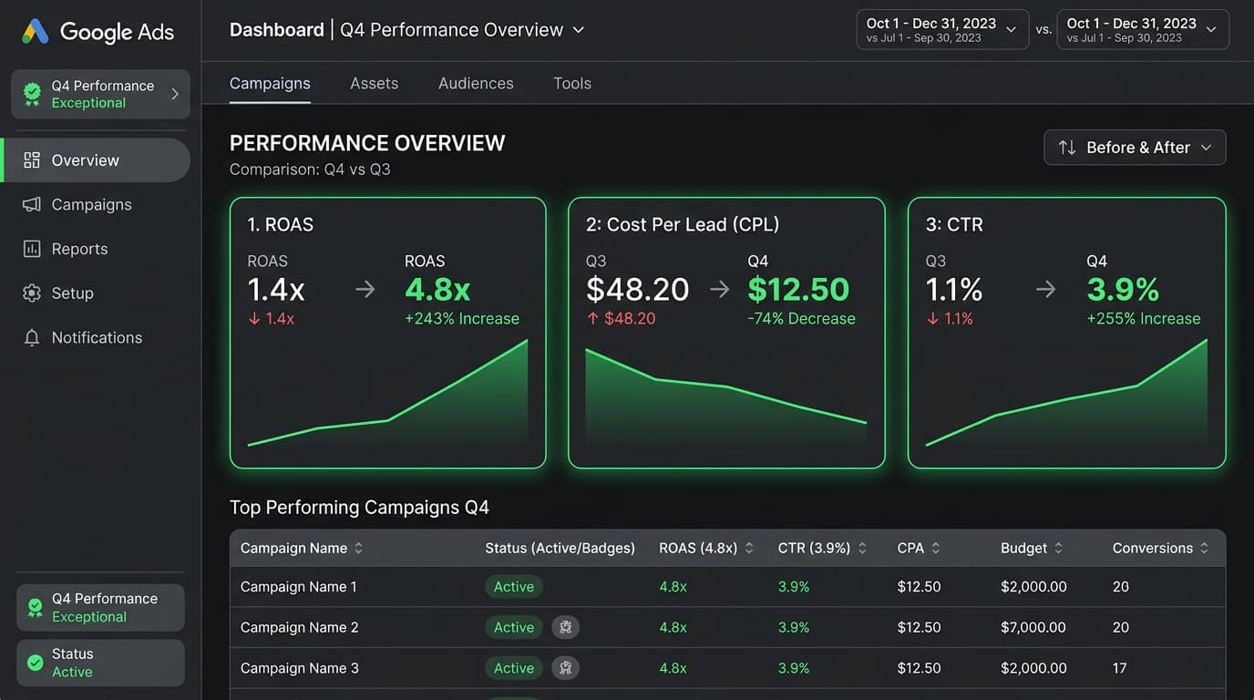This screenshot has height=700, width=1254.
Task: Click the 4.8x ROAS cell for Campaign Name 3
Action: [673, 668]
